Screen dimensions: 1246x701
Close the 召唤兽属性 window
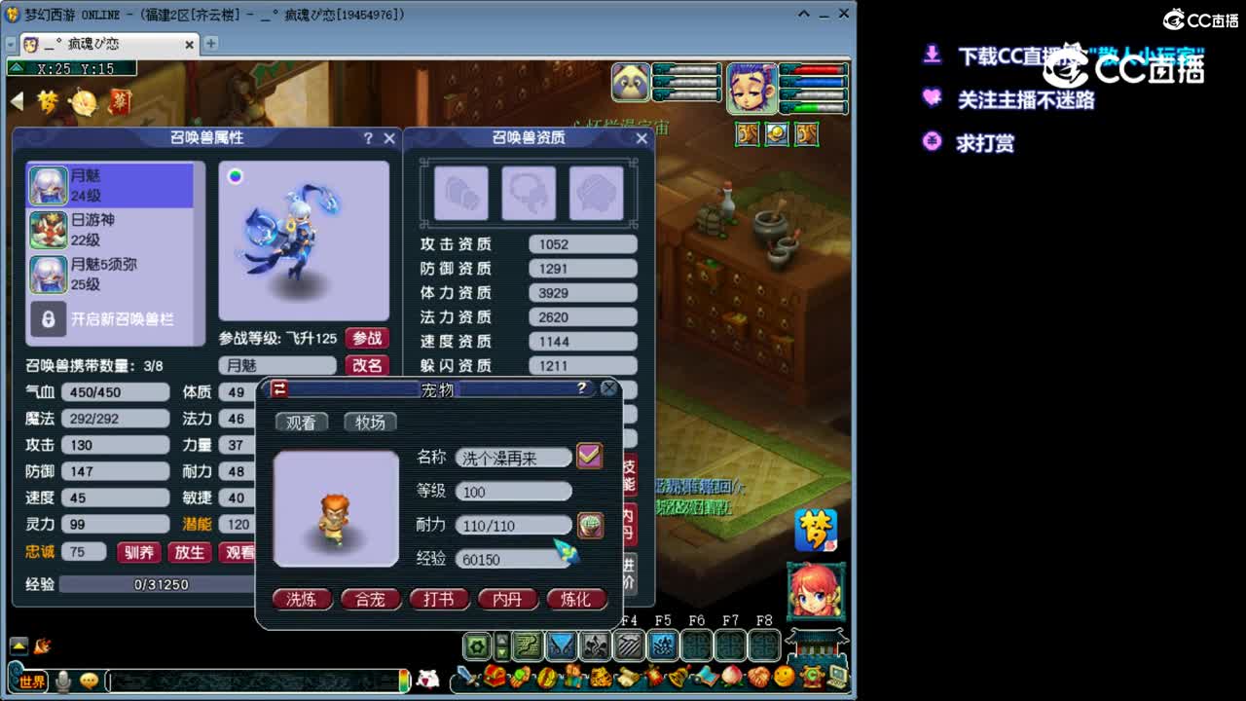pyautogui.click(x=389, y=138)
